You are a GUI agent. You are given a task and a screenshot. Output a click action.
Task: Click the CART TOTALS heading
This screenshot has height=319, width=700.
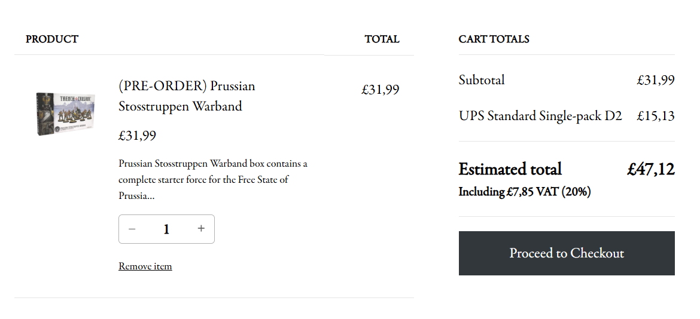click(494, 39)
